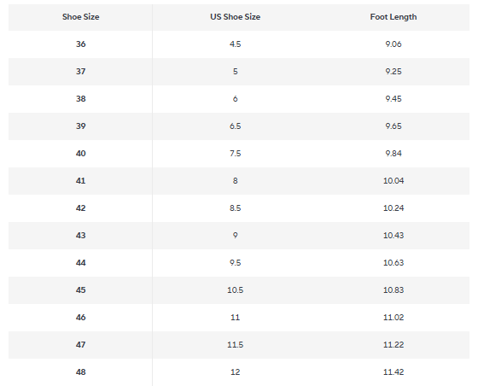Select shoe size 36 cell
The image size is (478, 386).
[x=81, y=44]
